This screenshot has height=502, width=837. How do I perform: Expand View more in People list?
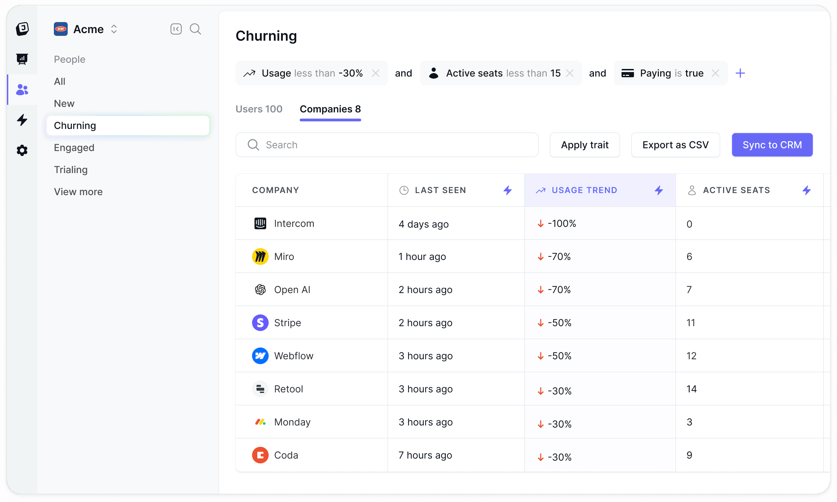click(78, 192)
